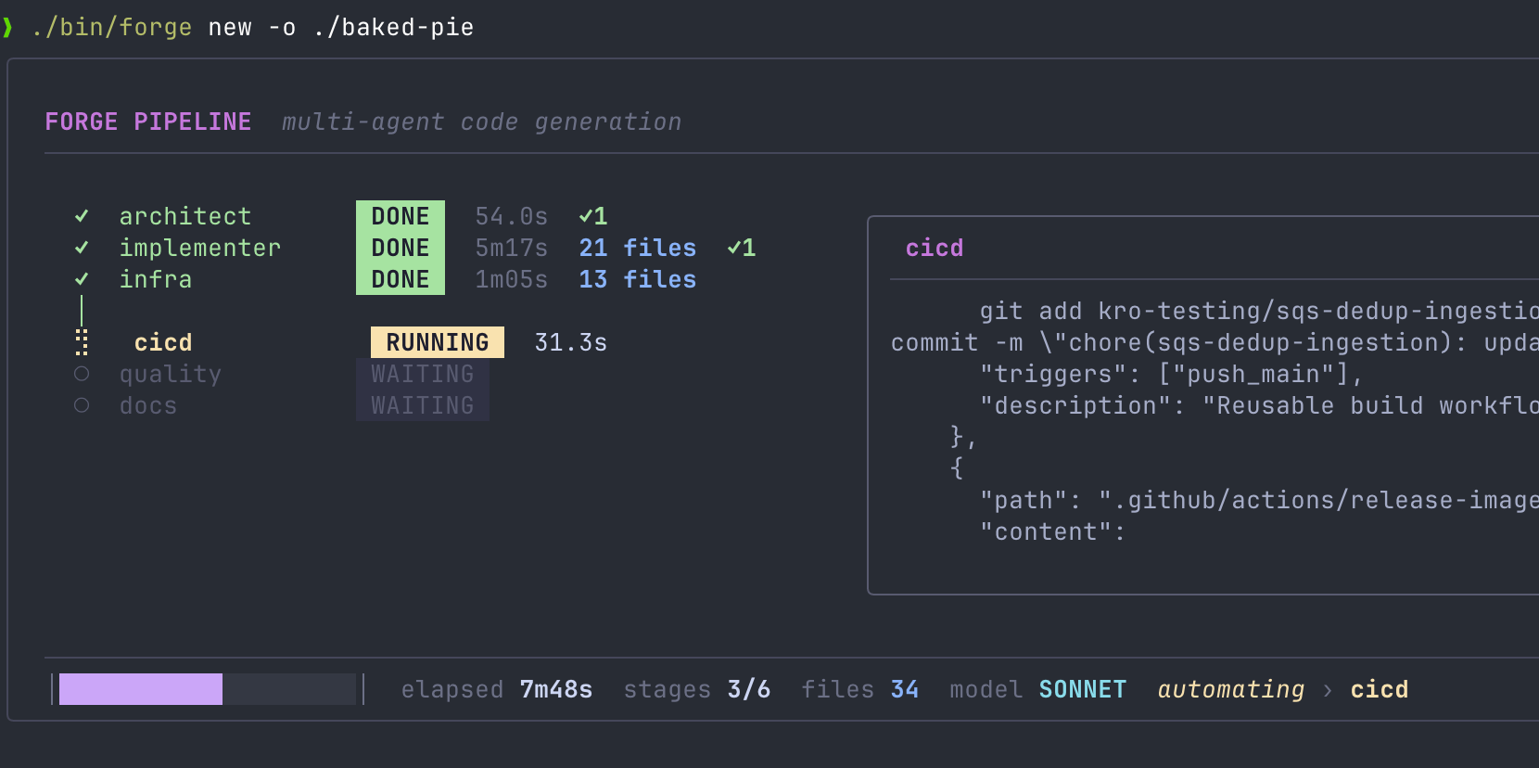Click the WAITING badge for docs

(x=423, y=405)
